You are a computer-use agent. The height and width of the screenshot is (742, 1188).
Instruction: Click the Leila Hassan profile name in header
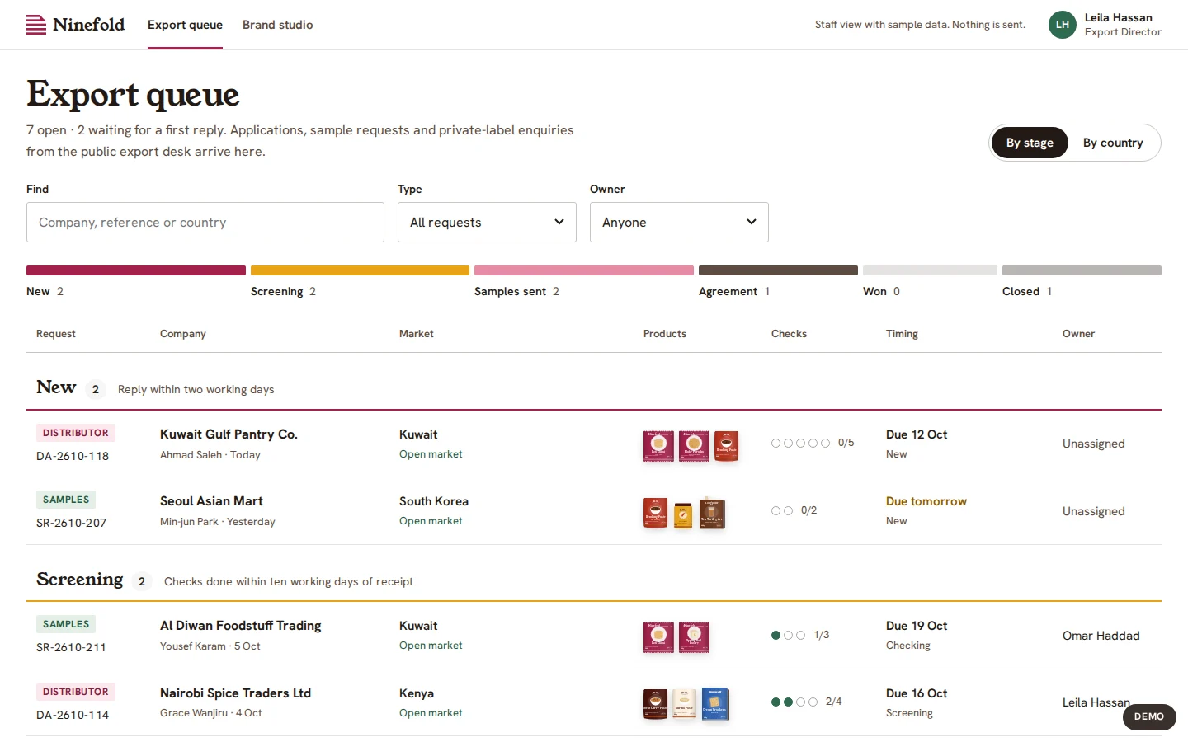pyautogui.click(x=1119, y=17)
